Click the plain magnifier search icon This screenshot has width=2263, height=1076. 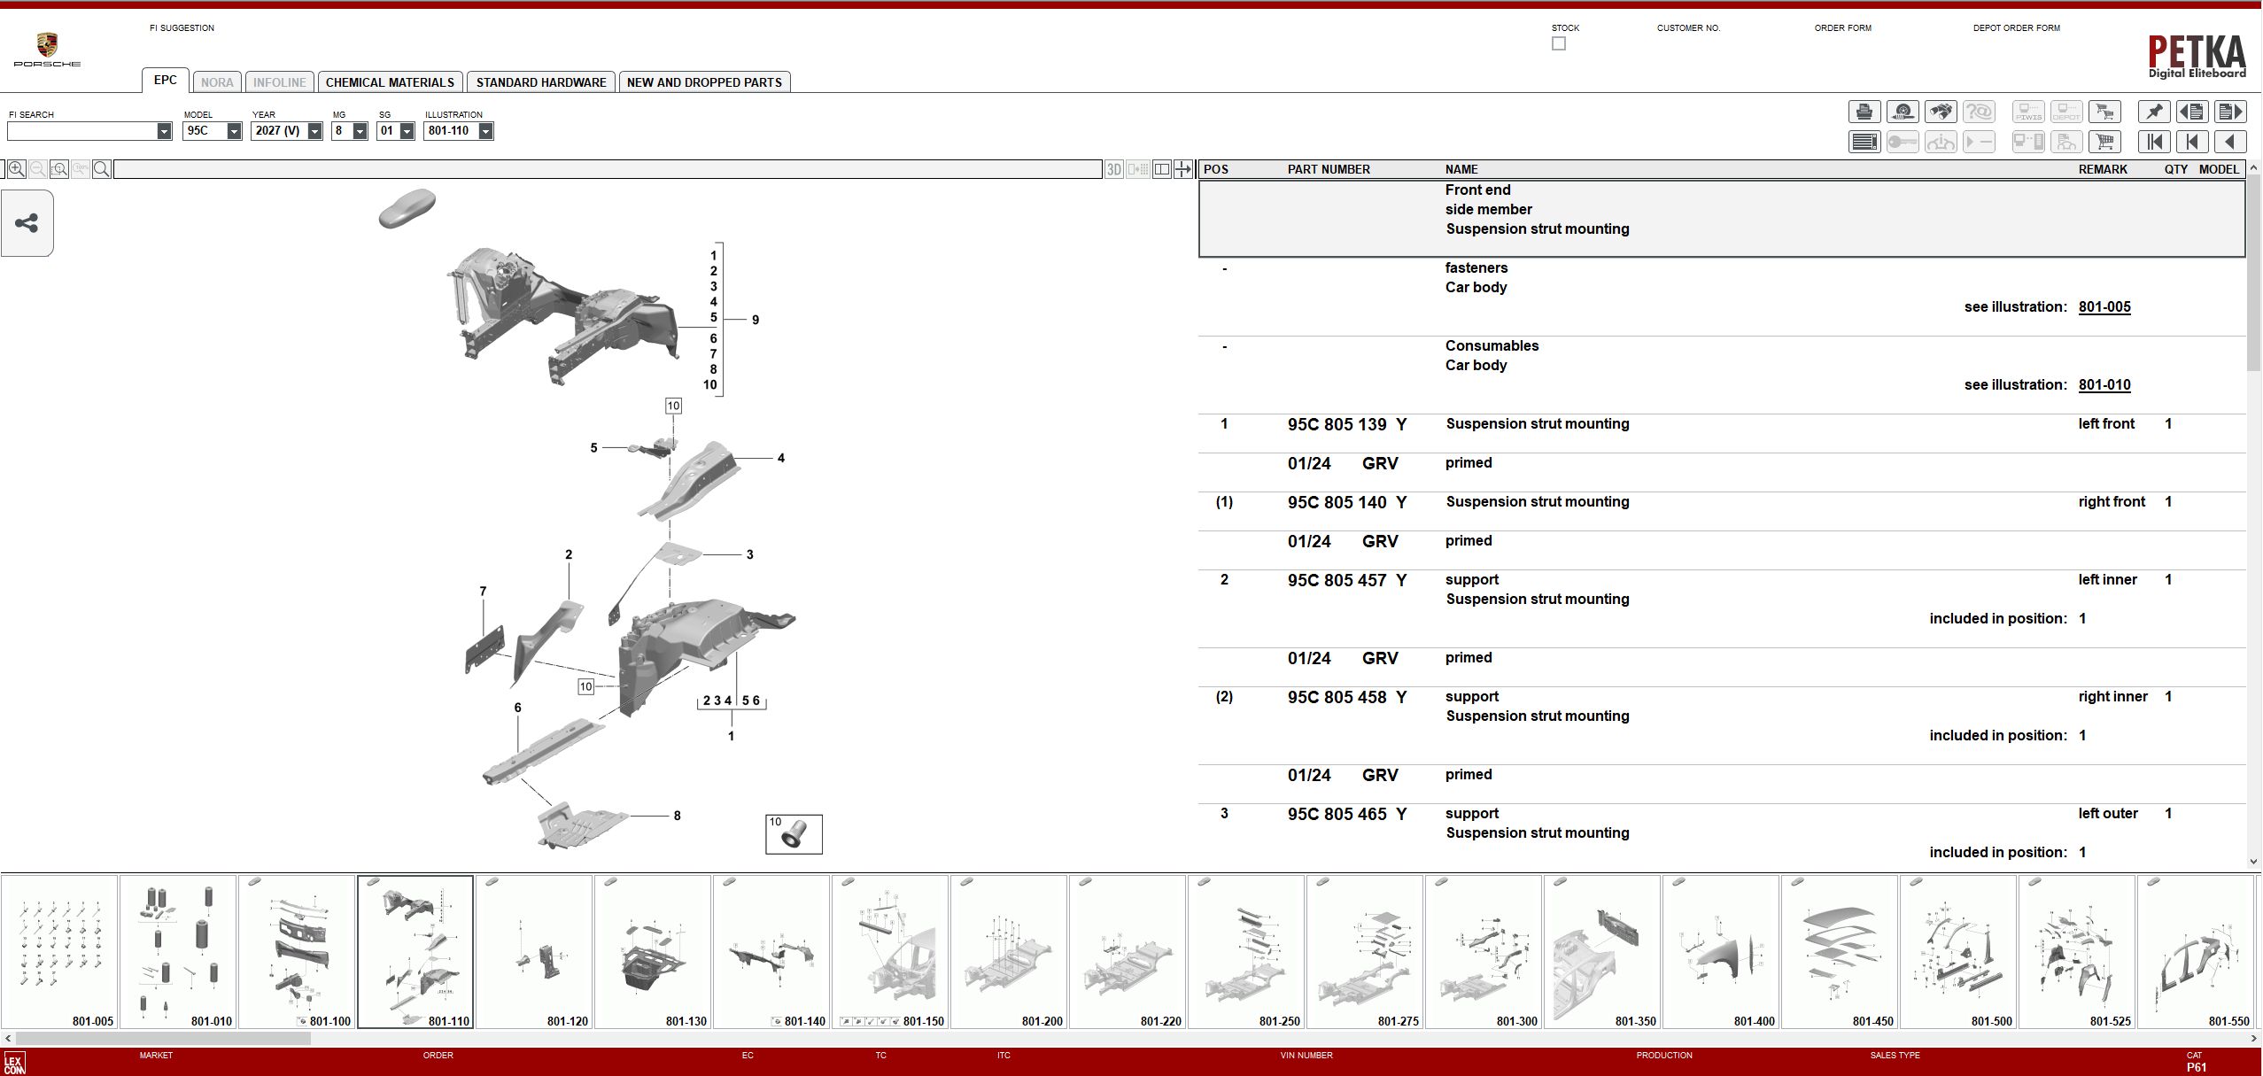point(102,169)
